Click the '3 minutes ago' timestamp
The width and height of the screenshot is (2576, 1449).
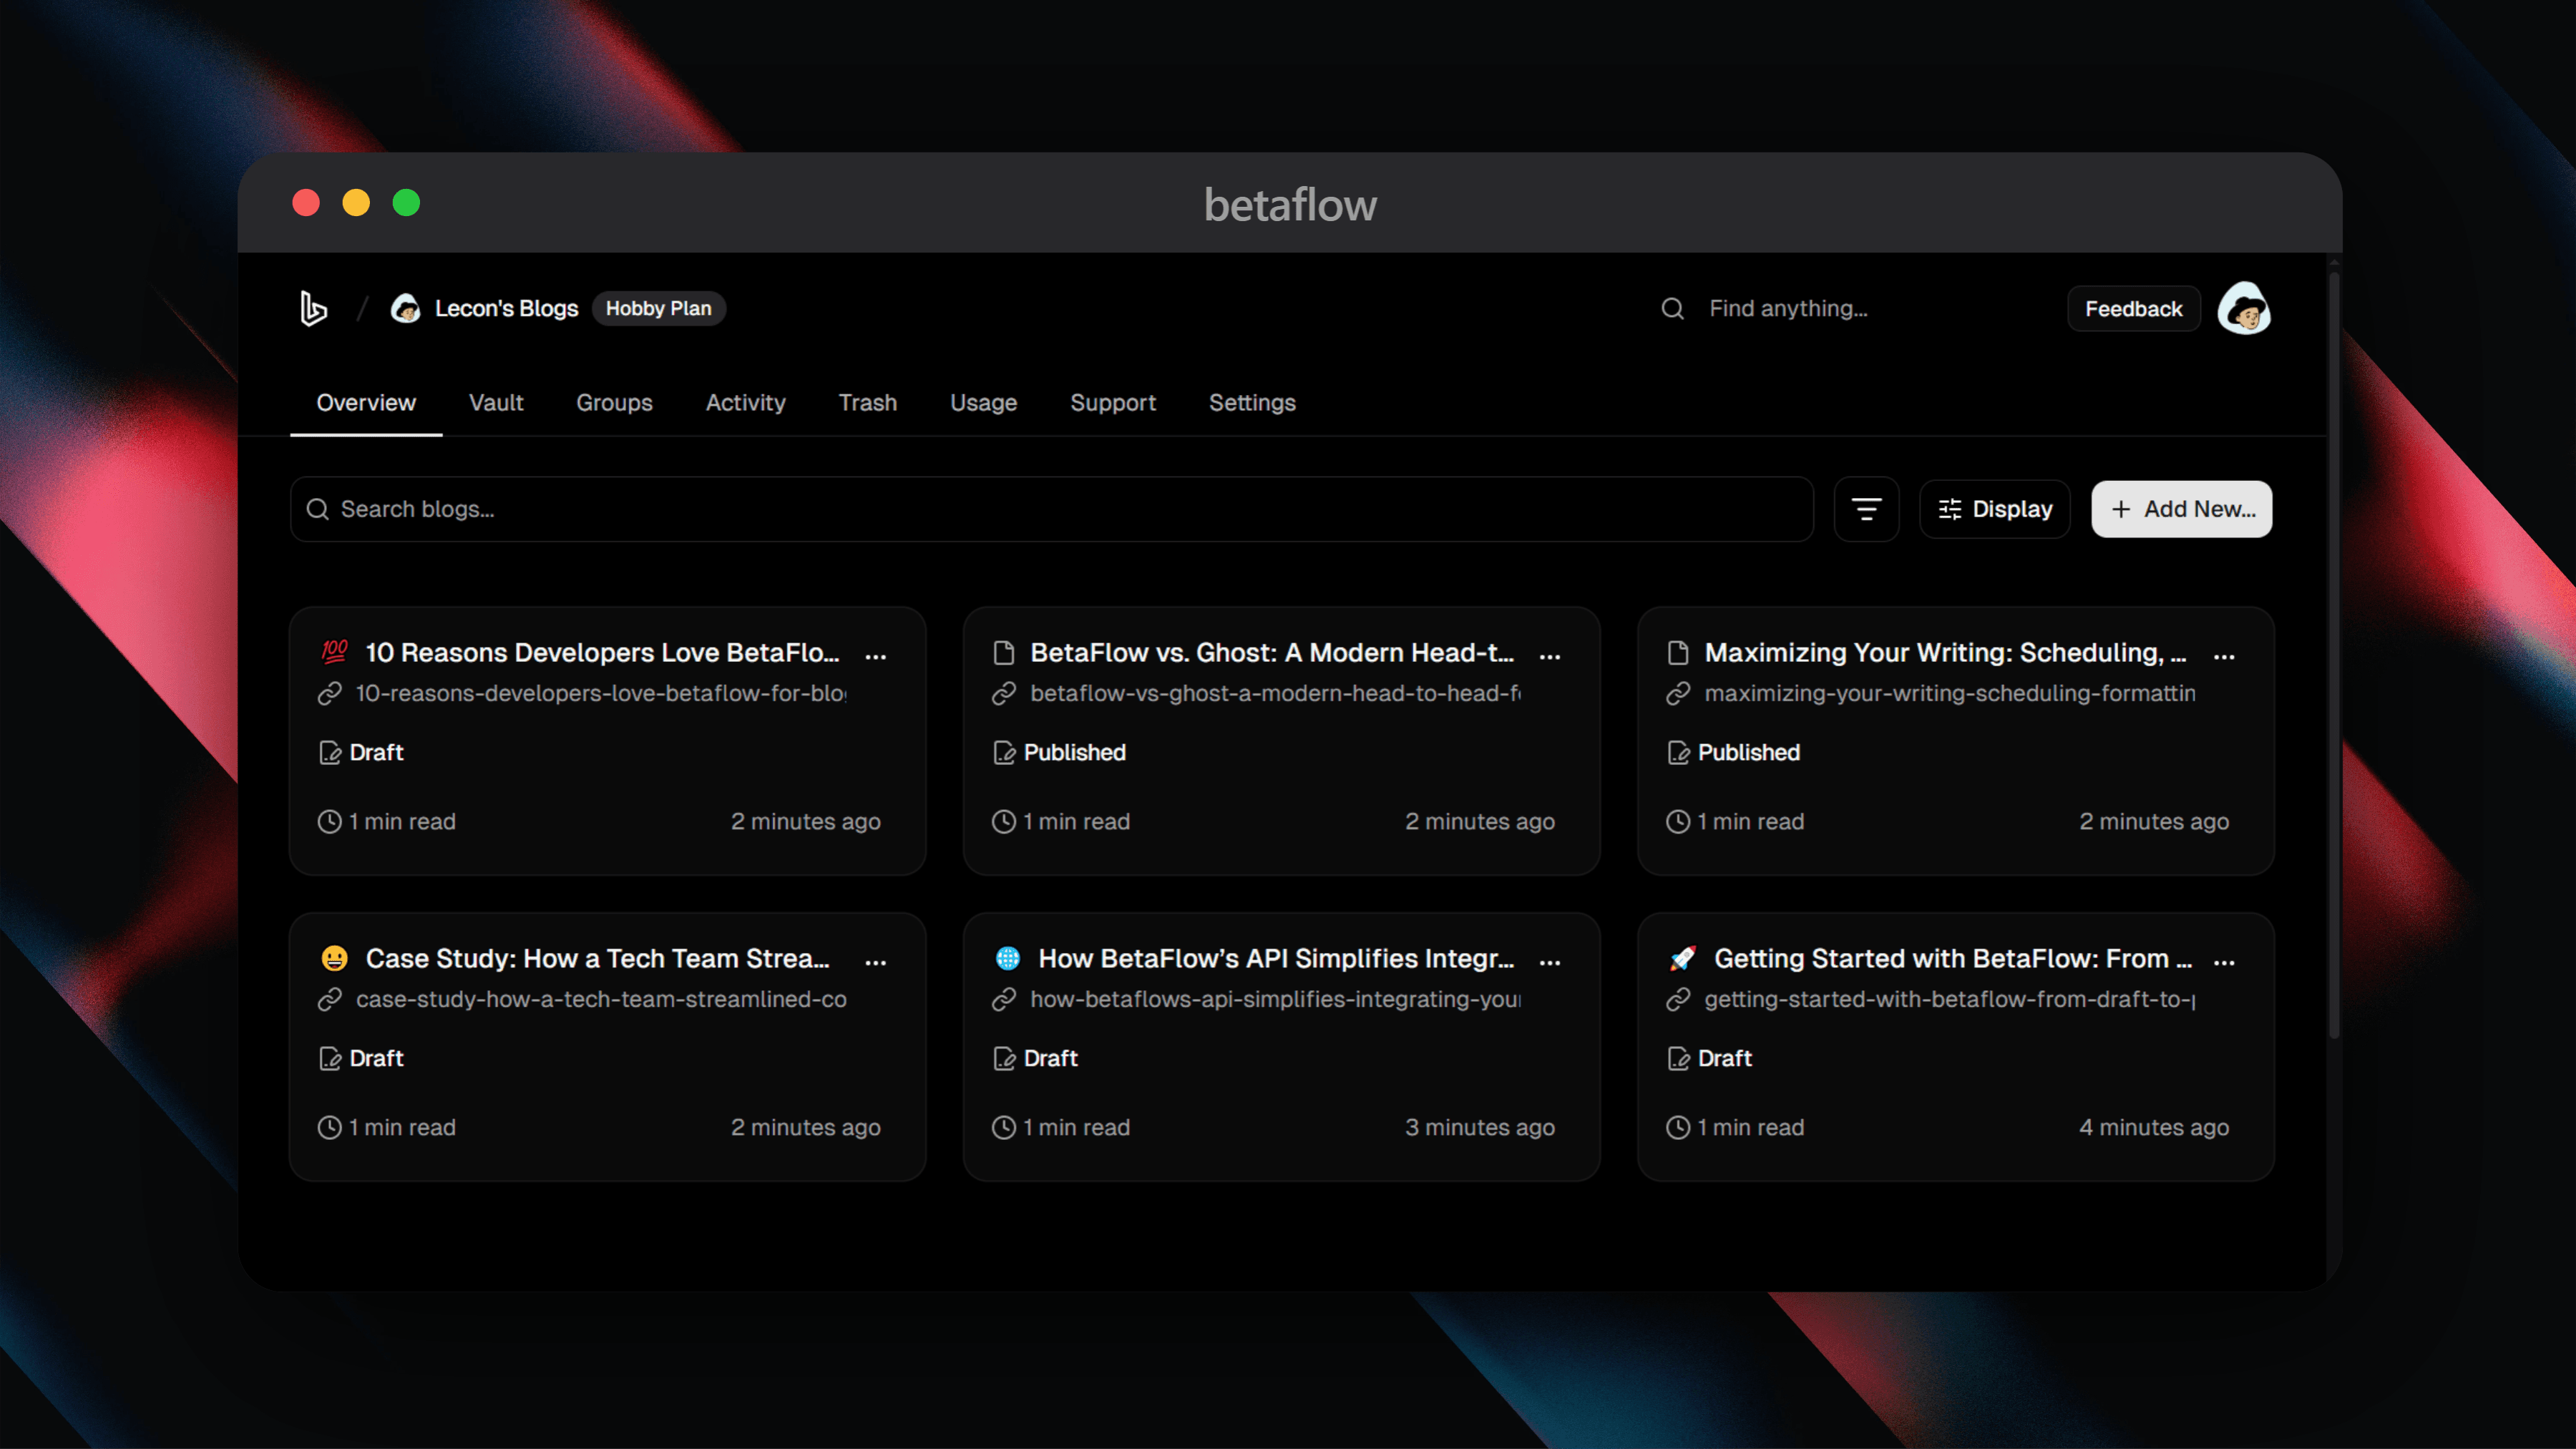1480,1128
